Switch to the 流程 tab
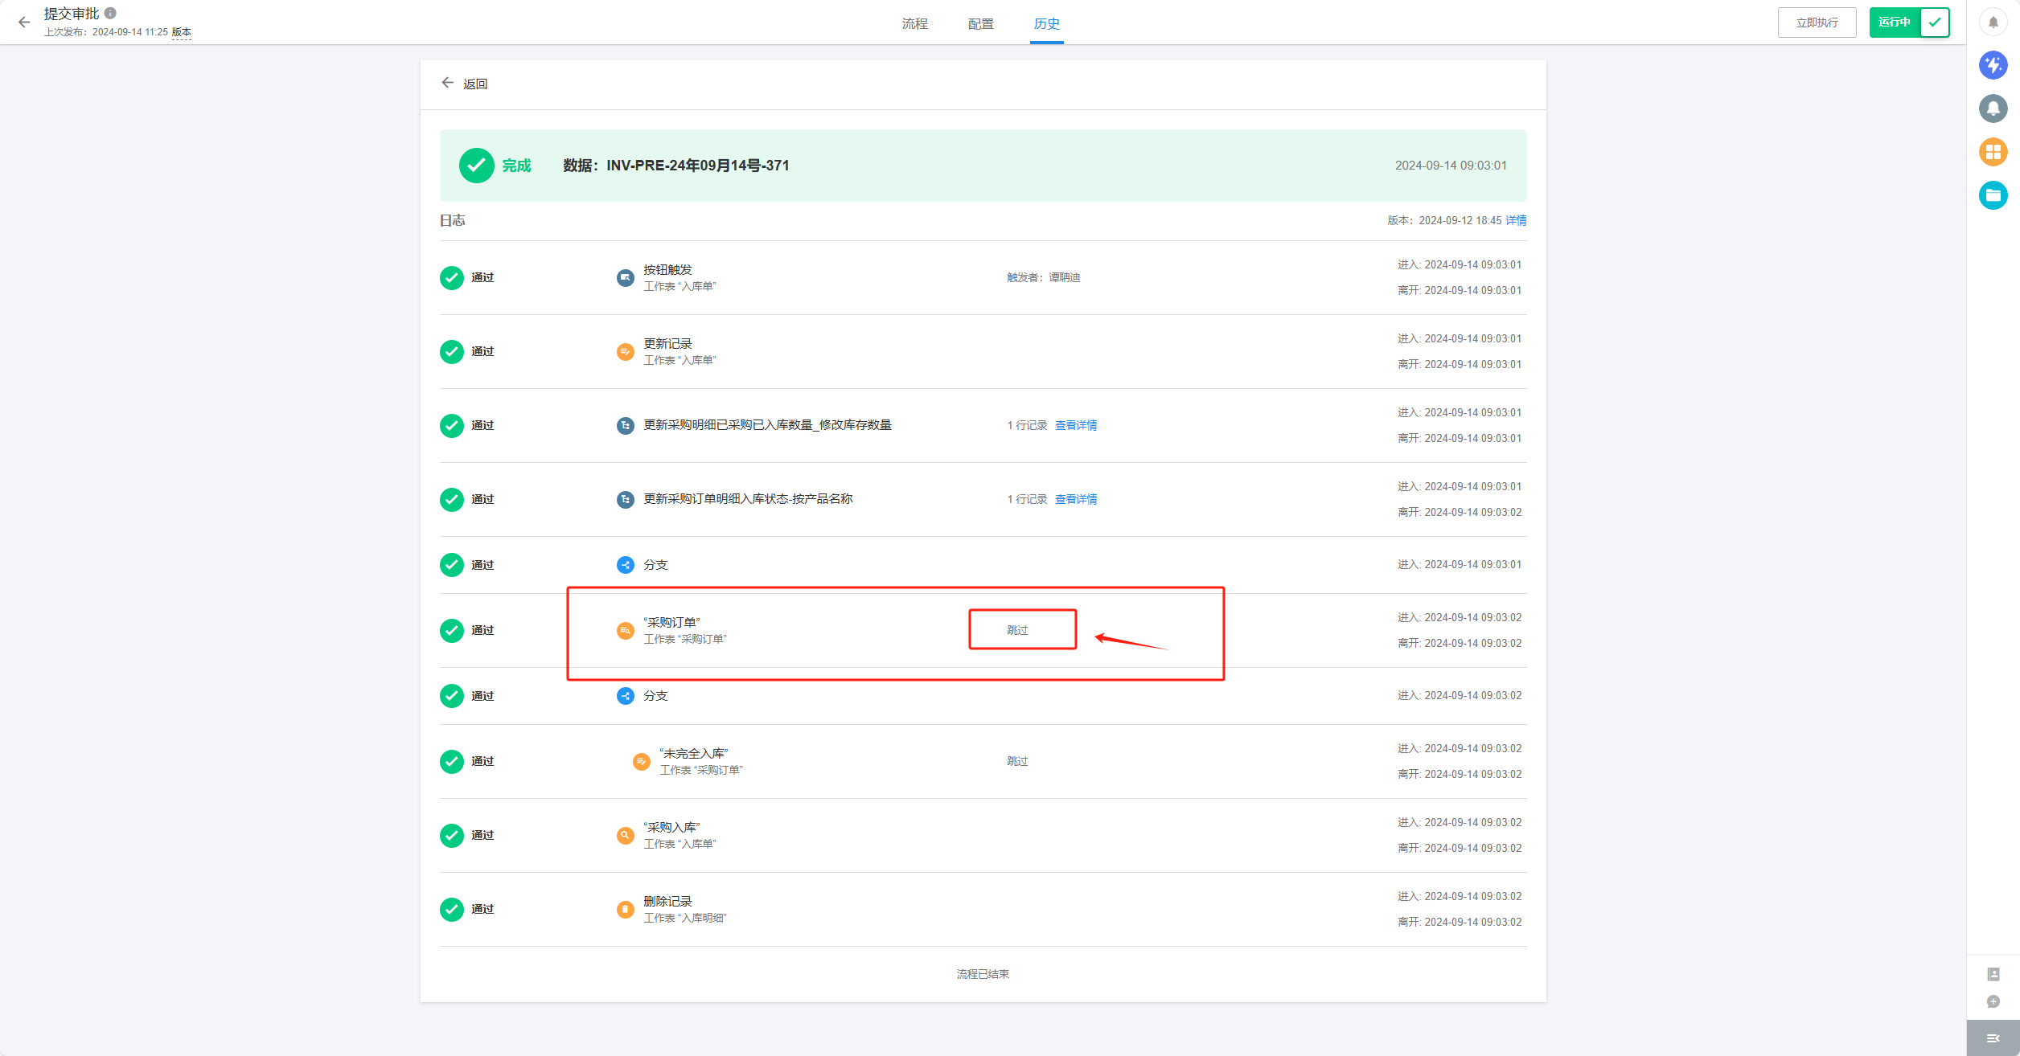2020x1056 pixels. pos(914,24)
